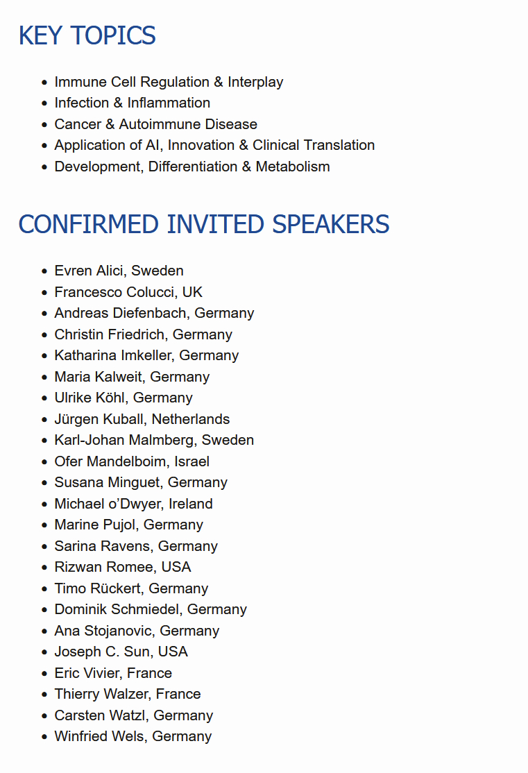The height and width of the screenshot is (773, 528).
Task: Click Eric Vivier, France entry
Action: tap(113, 673)
